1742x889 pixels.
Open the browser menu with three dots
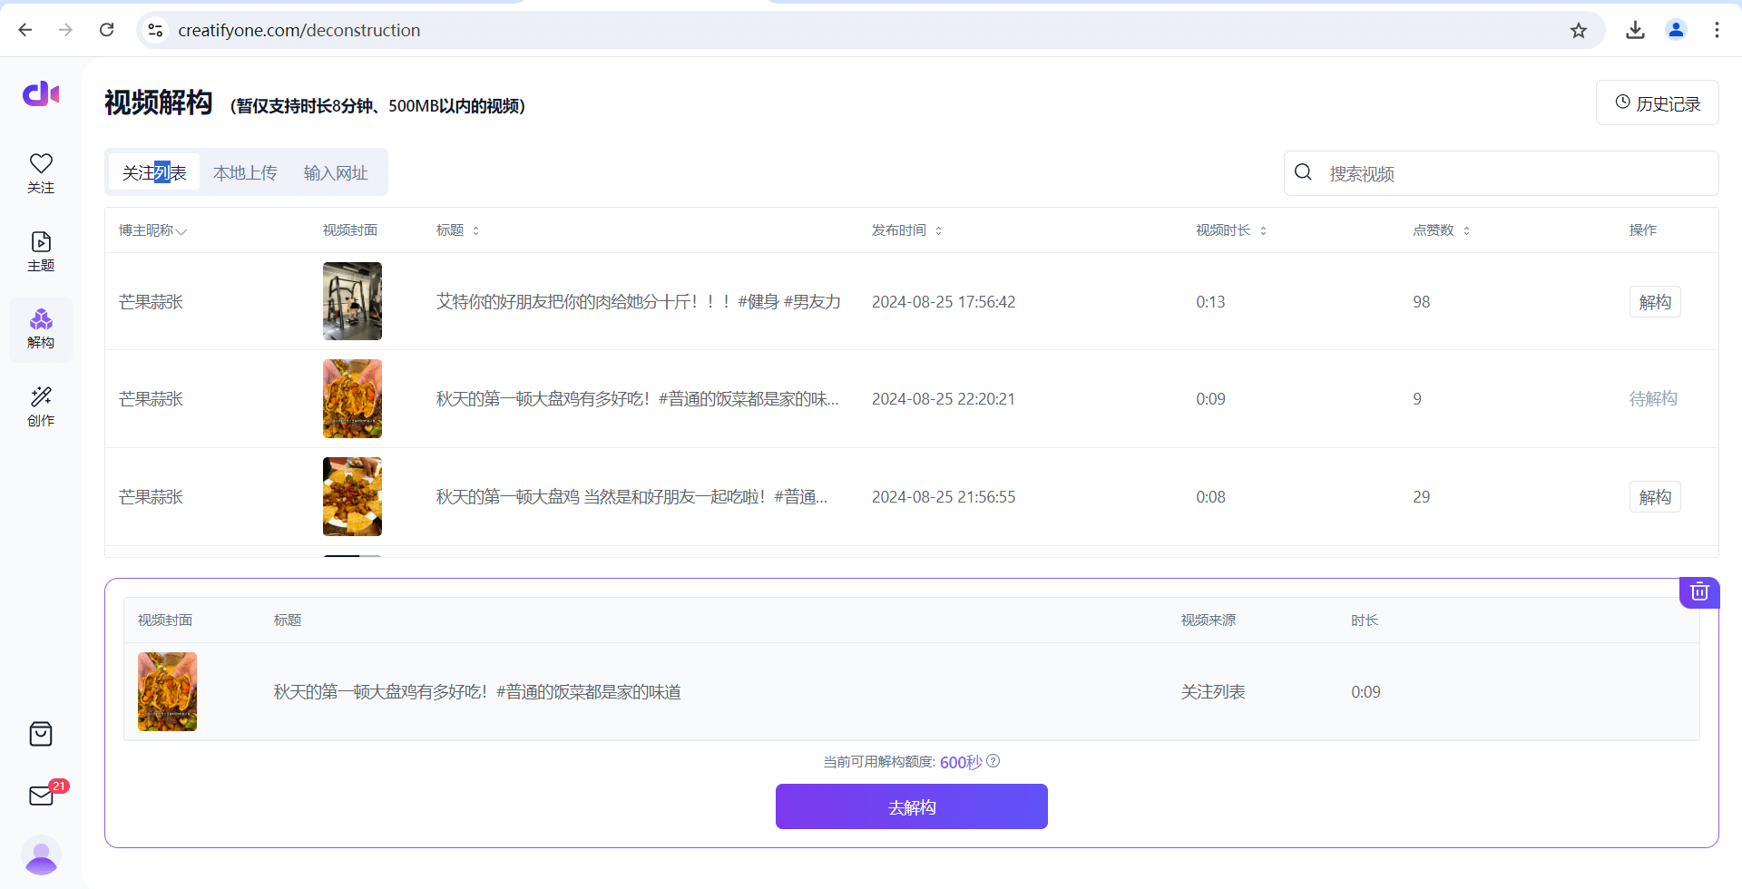(x=1717, y=29)
